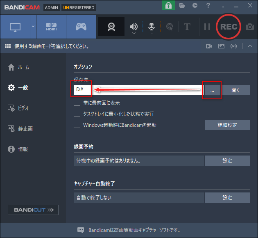This screenshot has height=238, width=258.
Task: Select screen recording mode monitor icon
Action: pos(15,27)
